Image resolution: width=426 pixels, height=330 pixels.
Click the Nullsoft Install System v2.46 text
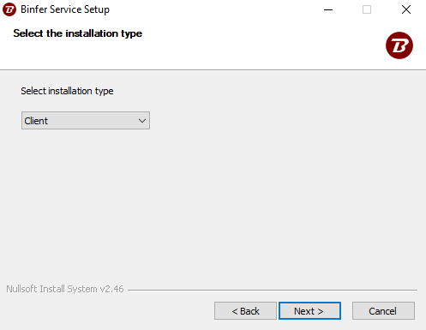[65, 289]
